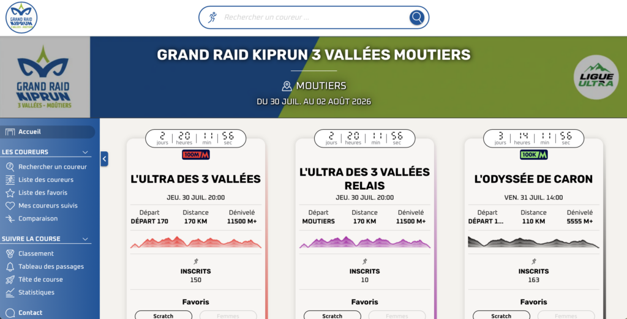Click countdown timer above L'Odyssée de Caron

[534, 138]
